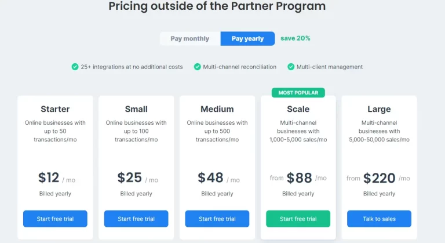Select the Large plan heading
The width and height of the screenshot is (445, 243).
point(379,109)
